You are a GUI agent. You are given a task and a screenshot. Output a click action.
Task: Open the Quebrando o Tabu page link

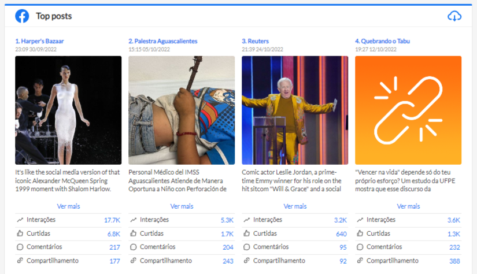pyautogui.click(x=382, y=41)
